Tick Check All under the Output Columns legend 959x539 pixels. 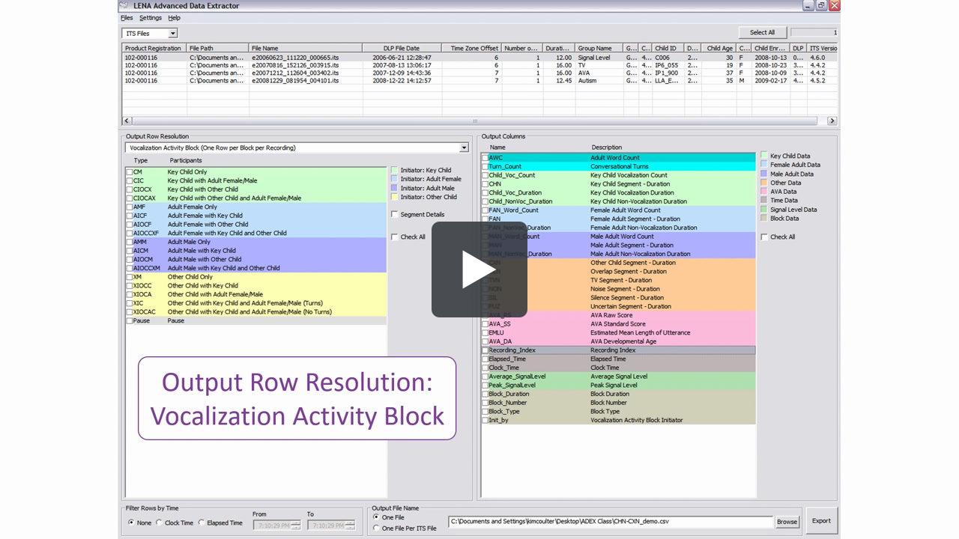(763, 236)
